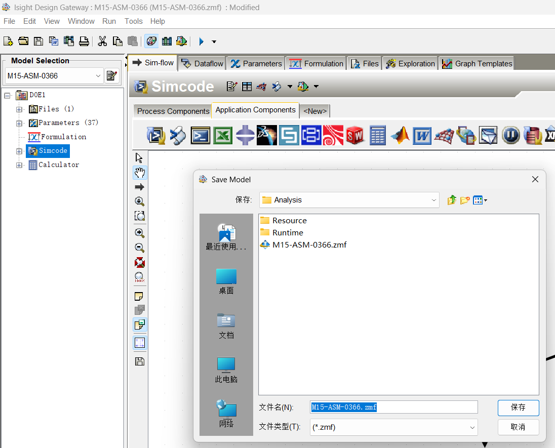The width and height of the screenshot is (555, 448).
Task: Toggle the pan hand tool
Action: 140,173
